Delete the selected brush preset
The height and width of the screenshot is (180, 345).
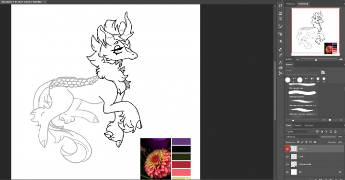click(x=341, y=120)
